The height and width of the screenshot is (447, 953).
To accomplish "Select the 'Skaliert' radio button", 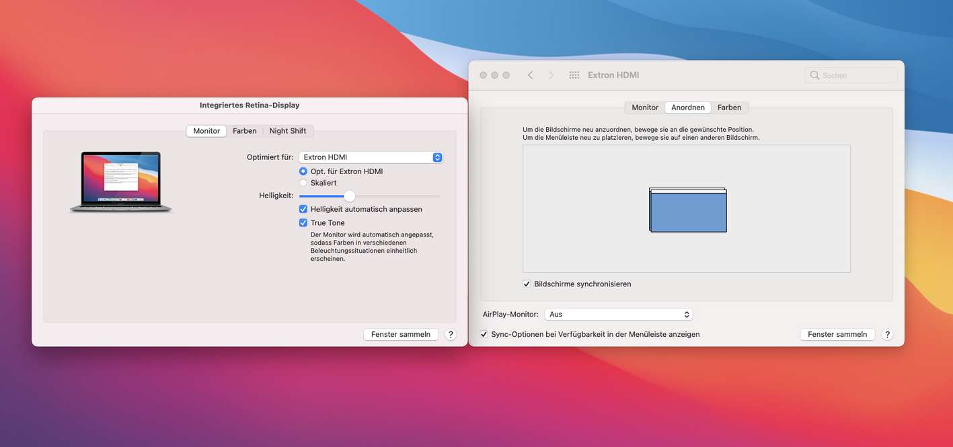I will (303, 183).
